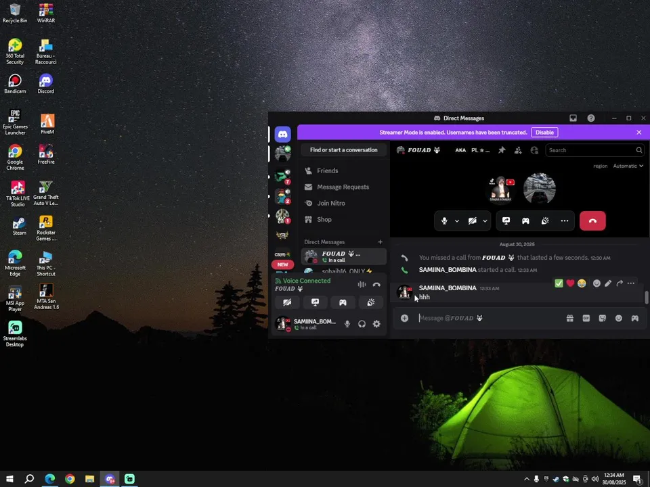React with laughing emoji to hhh message
The image size is (650, 487).
(x=582, y=283)
